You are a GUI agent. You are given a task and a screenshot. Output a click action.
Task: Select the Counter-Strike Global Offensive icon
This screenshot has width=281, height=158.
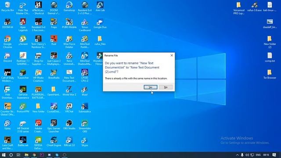pos(7,109)
